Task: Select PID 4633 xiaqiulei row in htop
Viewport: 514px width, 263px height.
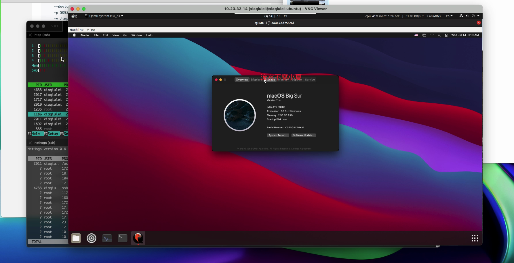Action: (x=48, y=90)
